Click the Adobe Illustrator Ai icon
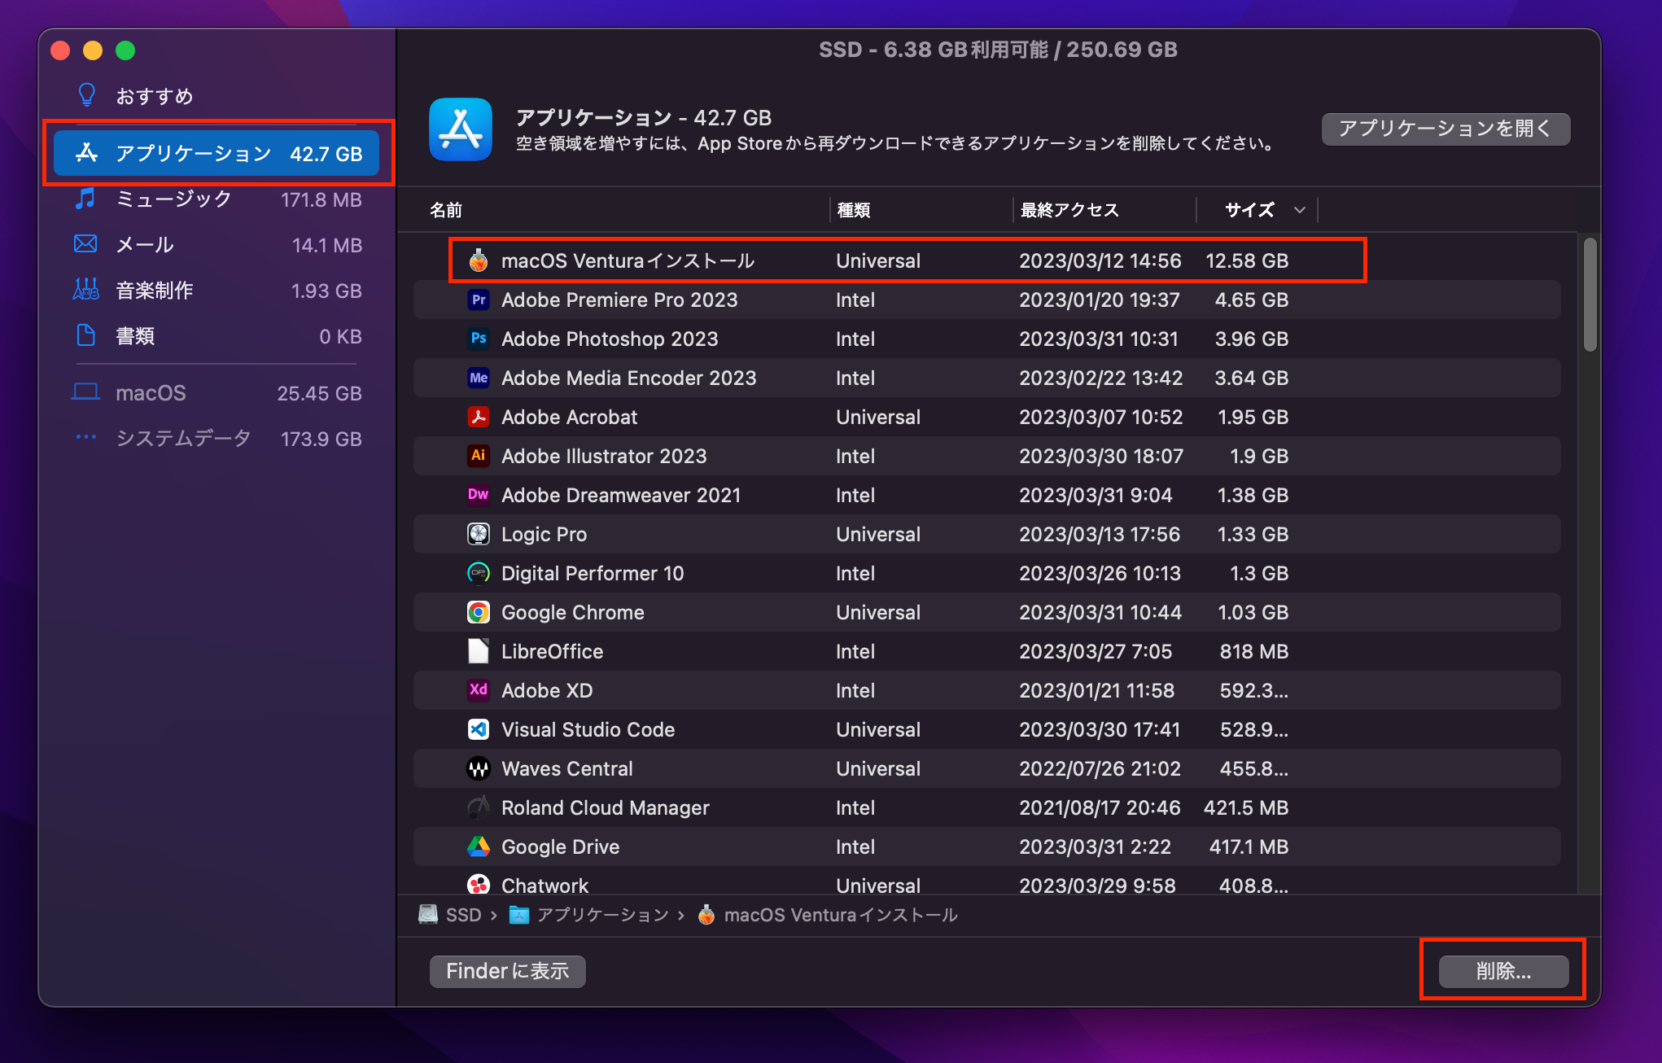1662x1063 pixels. pos(479,456)
